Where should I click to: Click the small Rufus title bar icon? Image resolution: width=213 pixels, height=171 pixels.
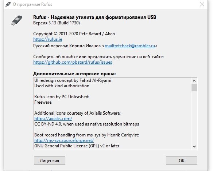(x=8, y=4)
